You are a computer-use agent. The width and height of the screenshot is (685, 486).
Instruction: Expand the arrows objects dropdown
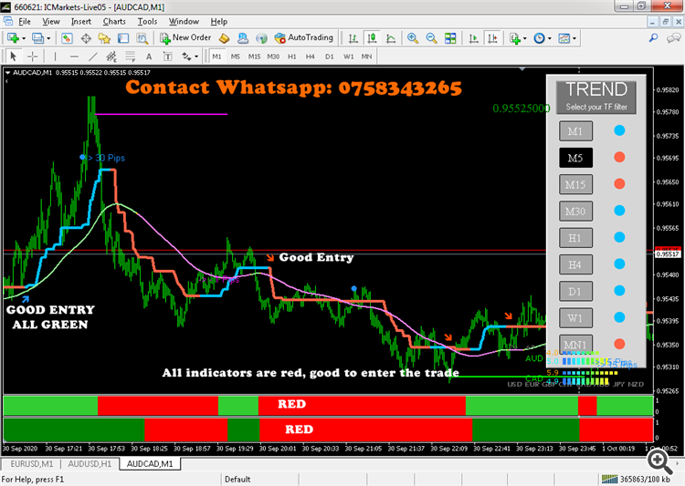click(x=196, y=57)
